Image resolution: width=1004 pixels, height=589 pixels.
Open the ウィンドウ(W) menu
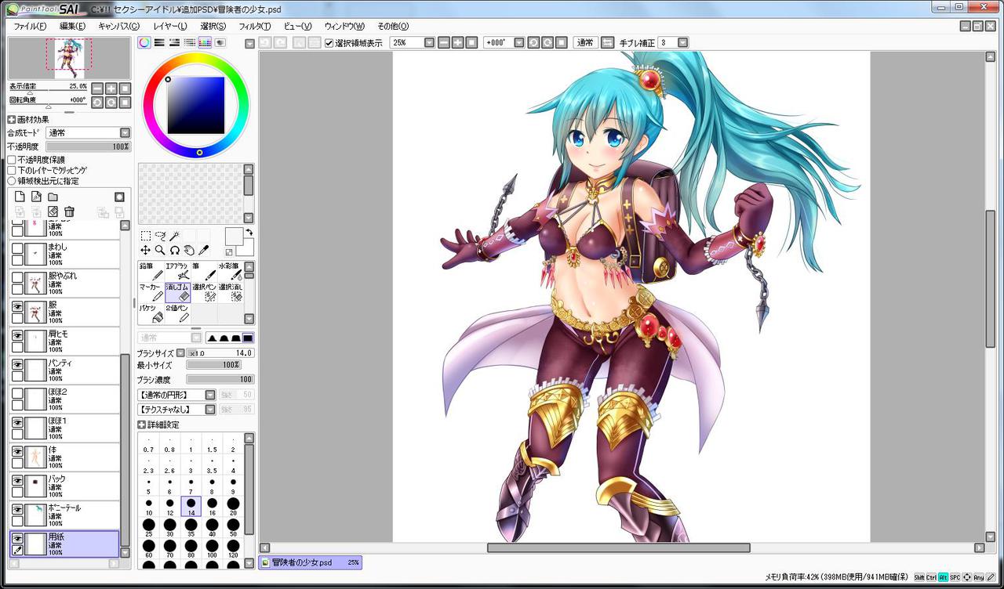344,27
